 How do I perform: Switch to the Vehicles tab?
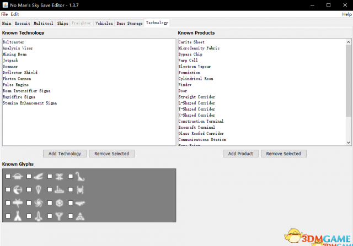click(x=104, y=23)
